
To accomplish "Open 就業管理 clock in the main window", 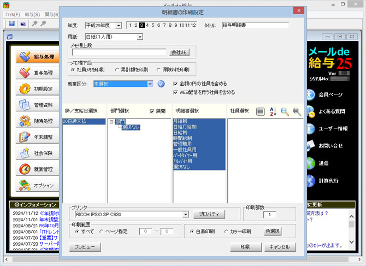I will (37, 169).
